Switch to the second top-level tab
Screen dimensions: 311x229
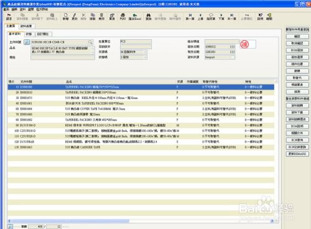tap(26, 26)
